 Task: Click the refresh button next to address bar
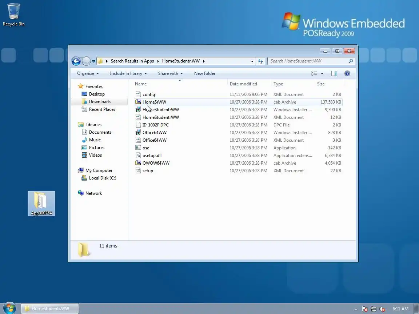(260, 61)
